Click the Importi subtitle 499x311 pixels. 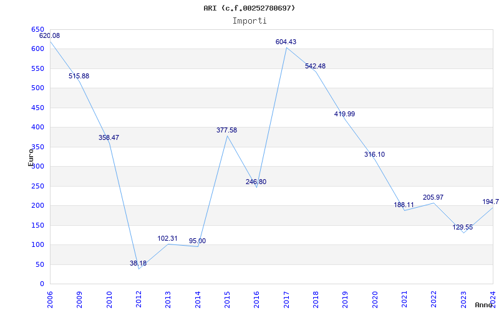(249, 21)
